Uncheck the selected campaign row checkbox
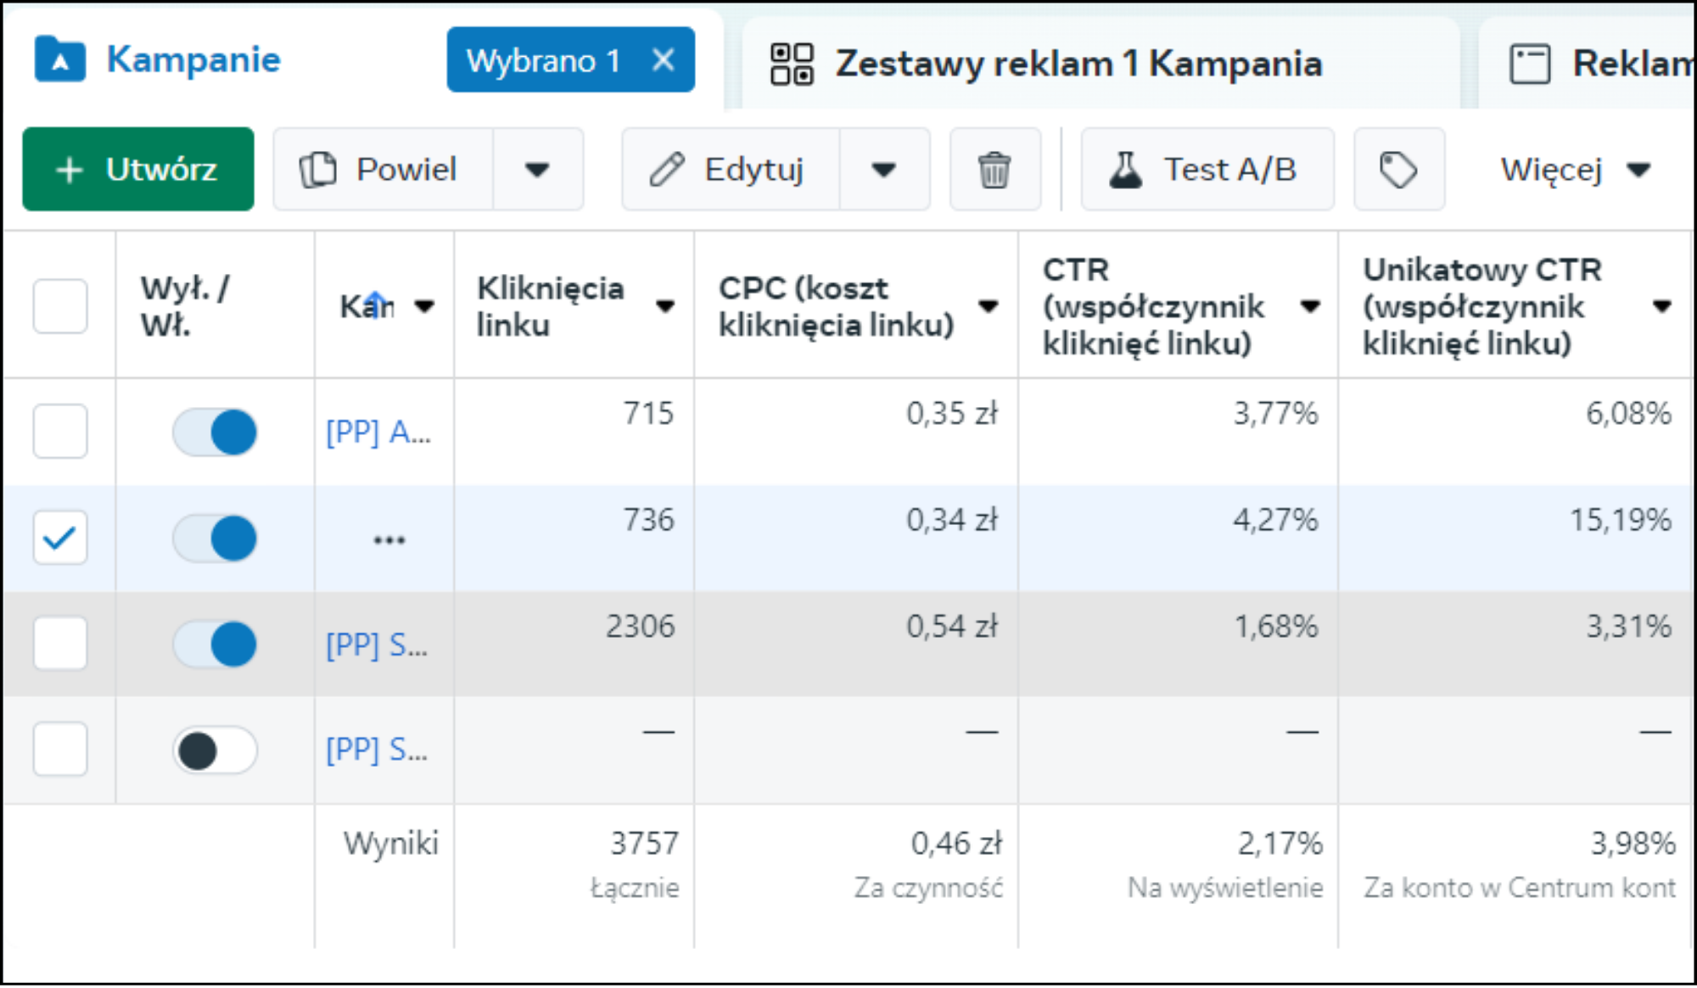 (x=60, y=538)
